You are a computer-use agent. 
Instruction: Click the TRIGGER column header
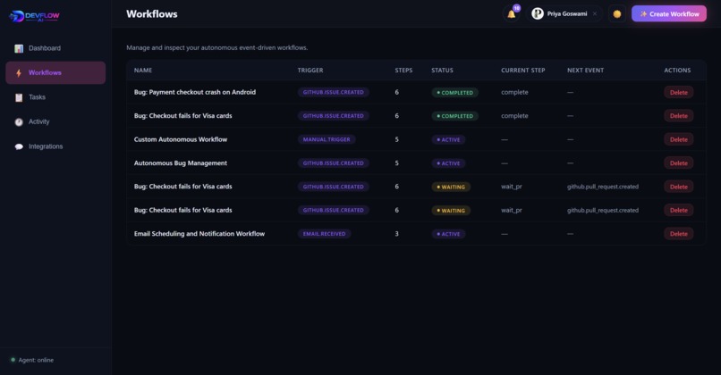pyautogui.click(x=310, y=71)
